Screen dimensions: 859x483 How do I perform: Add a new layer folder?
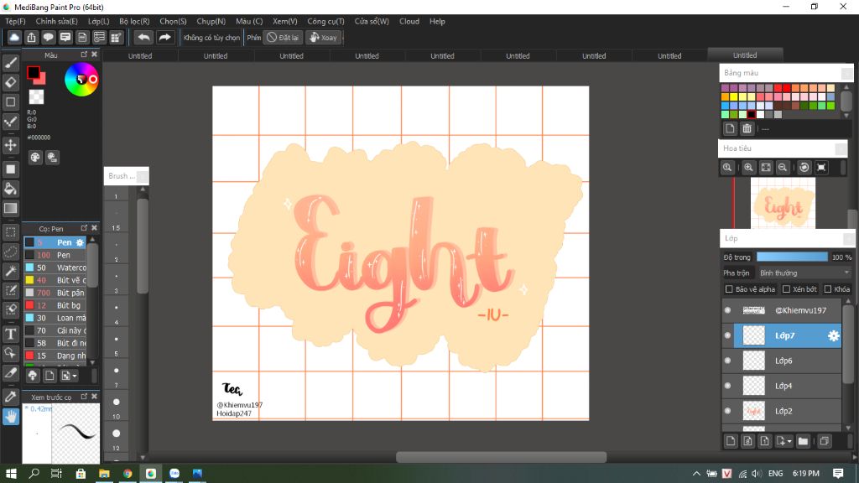click(803, 441)
